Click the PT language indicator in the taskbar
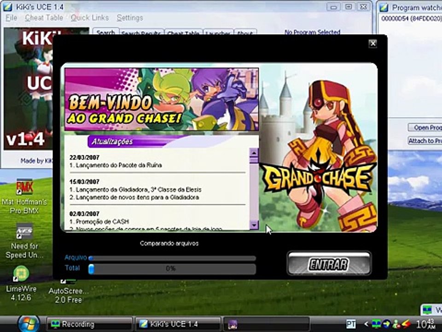This screenshot has height=332, width=442. 351,324
